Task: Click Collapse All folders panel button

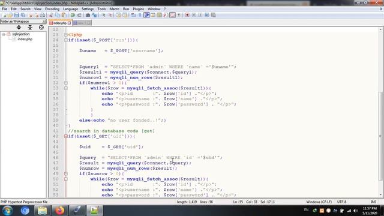Action: (30, 27)
